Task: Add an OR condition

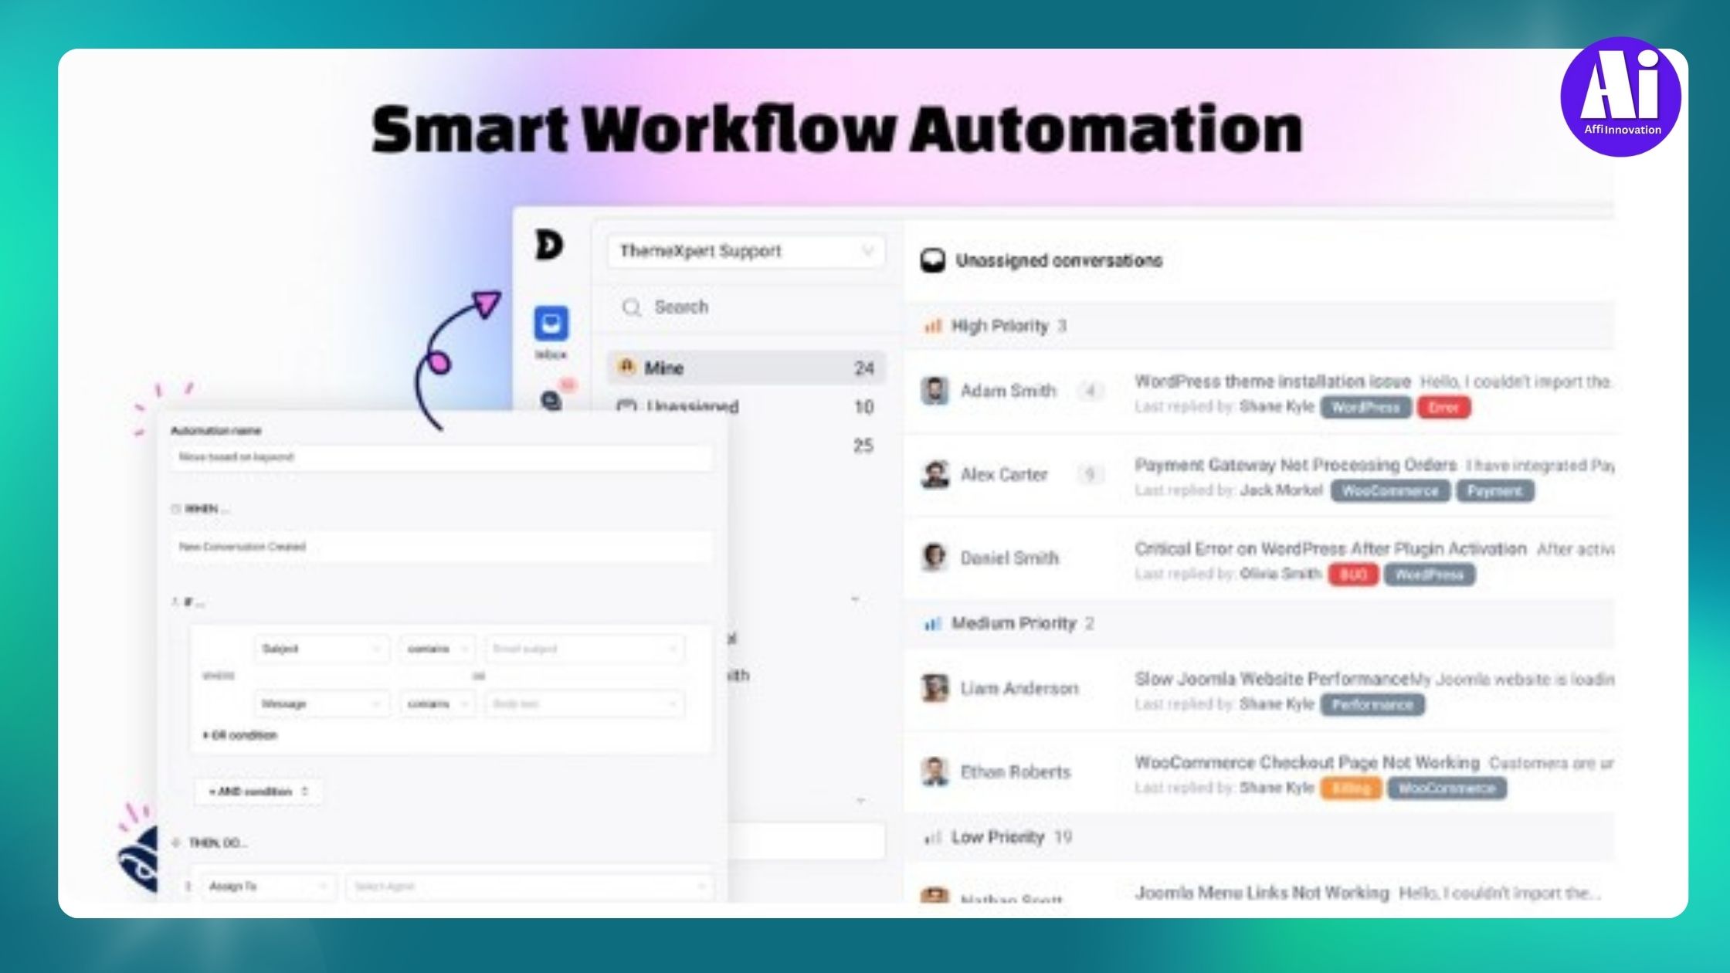Action: tap(240, 735)
